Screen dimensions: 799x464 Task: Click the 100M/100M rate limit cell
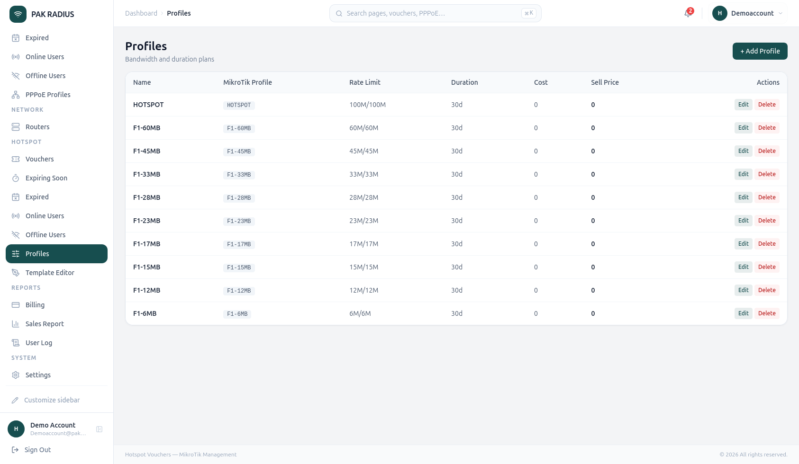(x=368, y=105)
